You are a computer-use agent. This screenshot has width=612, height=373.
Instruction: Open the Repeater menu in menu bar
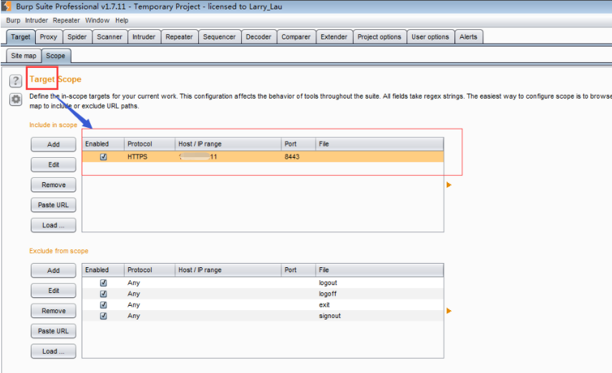(x=67, y=20)
